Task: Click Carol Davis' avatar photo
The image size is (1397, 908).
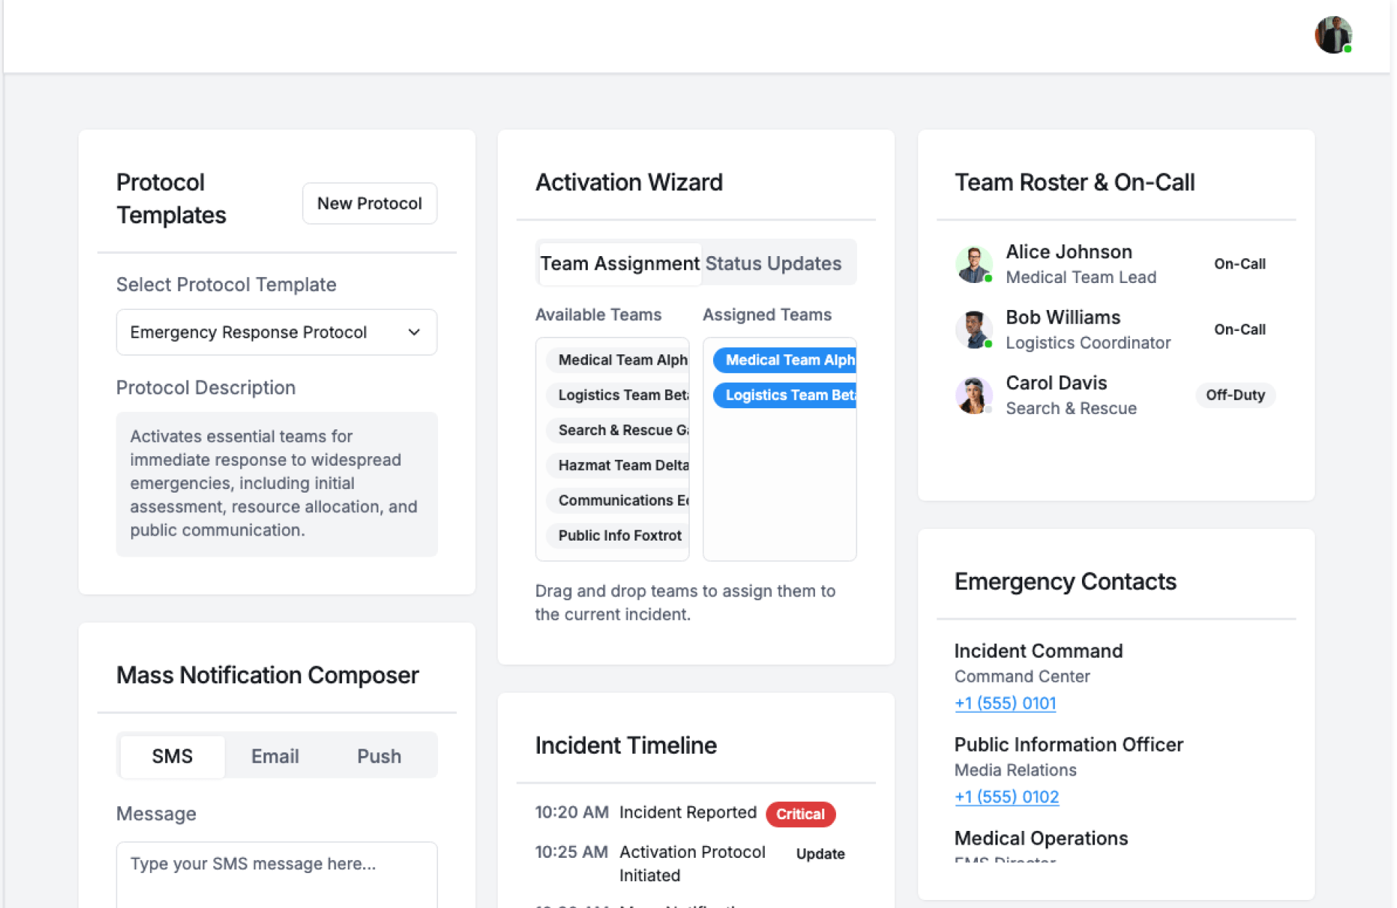Action: click(x=973, y=395)
